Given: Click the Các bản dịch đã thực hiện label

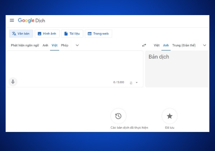Looking at the screenshot, I should 129,128.
